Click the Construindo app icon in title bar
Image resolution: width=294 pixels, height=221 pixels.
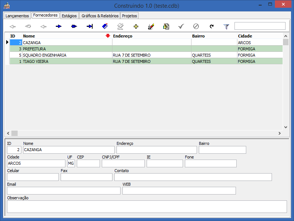7,6
